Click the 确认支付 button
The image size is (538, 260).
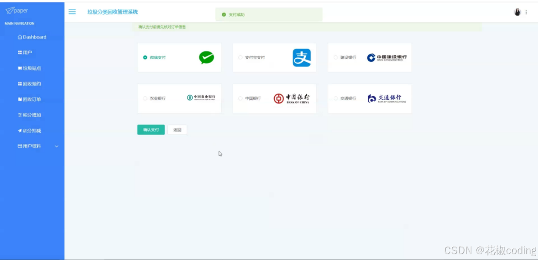tap(151, 130)
